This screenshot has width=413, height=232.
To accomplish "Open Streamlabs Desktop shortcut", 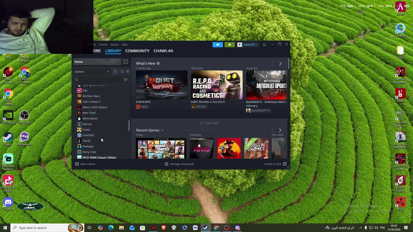I will pyautogui.click(x=8, y=162).
